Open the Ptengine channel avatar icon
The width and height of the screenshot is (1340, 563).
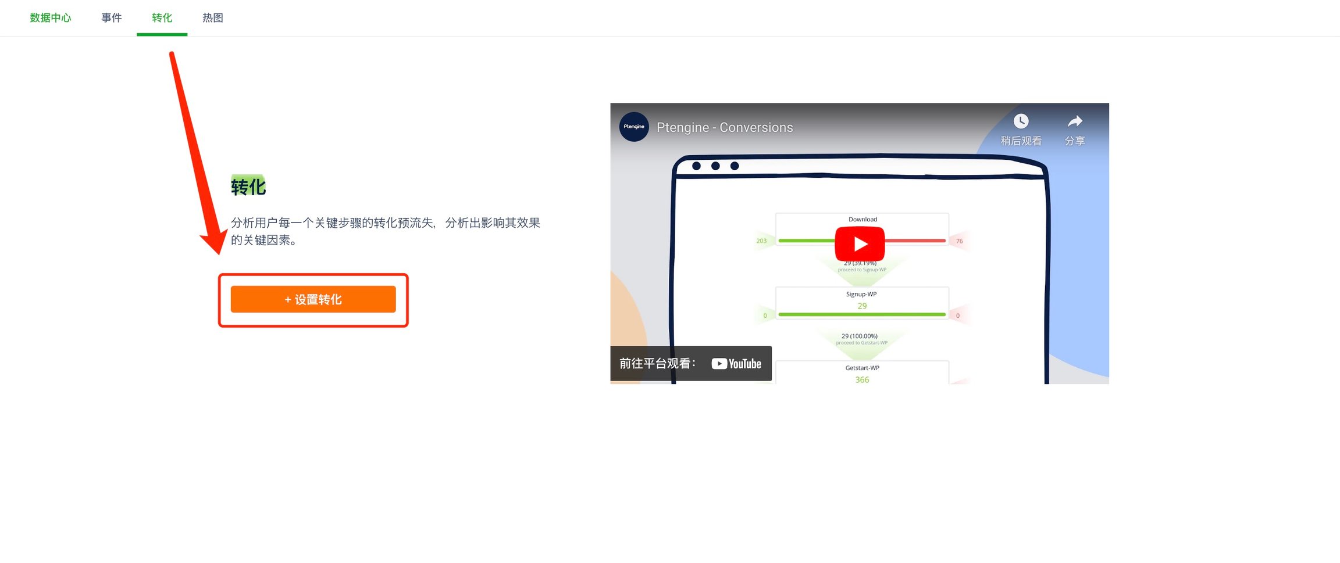click(634, 127)
